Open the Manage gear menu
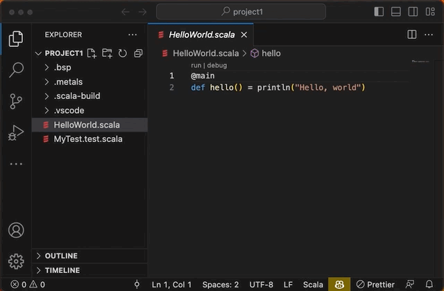 pyautogui.click(x=16, y=261)
